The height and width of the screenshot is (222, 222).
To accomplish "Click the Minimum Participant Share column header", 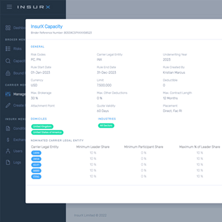I will click(144, 147).
